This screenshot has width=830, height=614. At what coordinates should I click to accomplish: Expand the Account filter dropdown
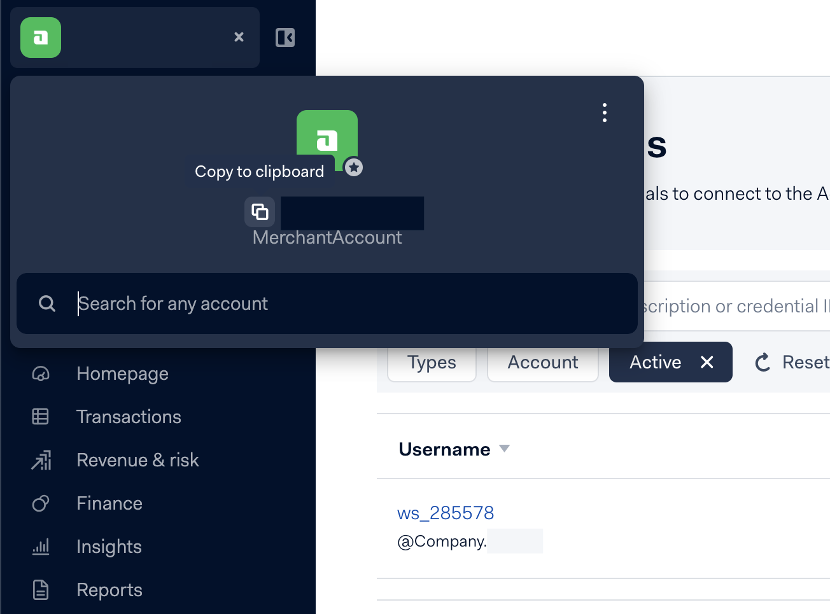[542, 362]
